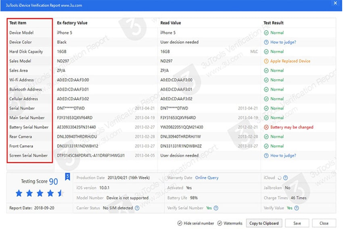Click the Charge Times 46 Times value

coord(298,198)
